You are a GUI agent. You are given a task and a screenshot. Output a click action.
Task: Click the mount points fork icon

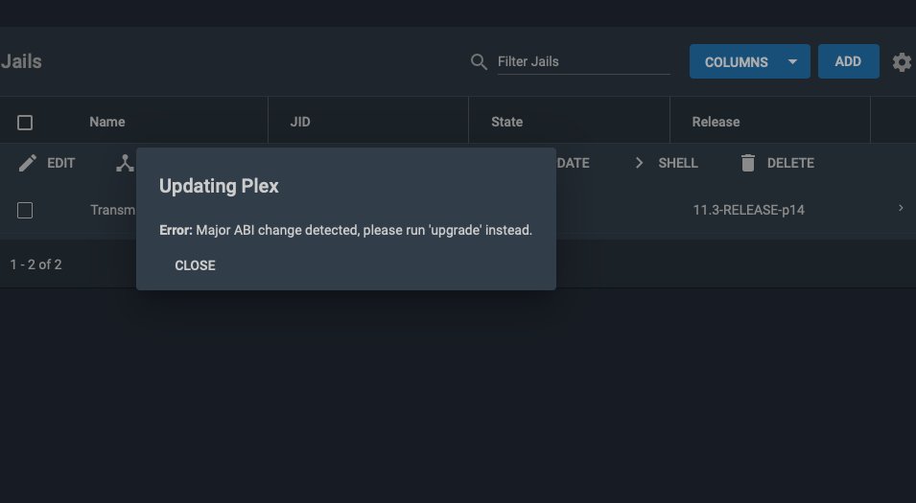tap(125, 164)
